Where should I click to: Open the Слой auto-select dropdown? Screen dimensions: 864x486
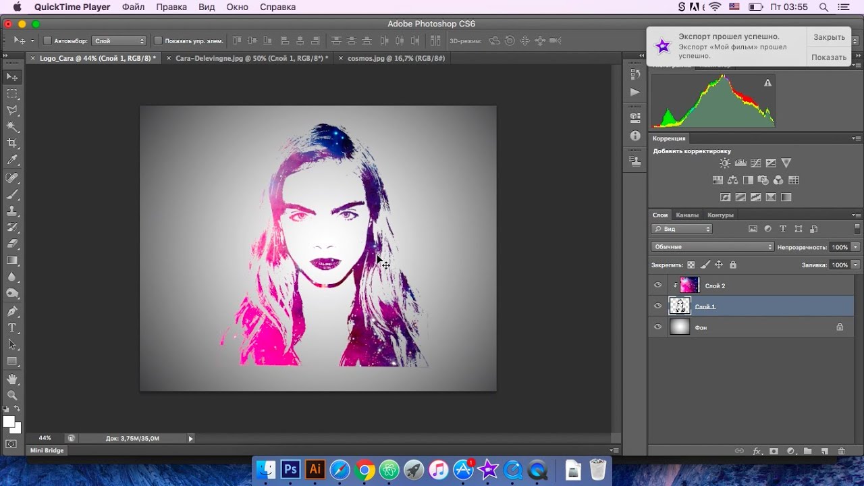tap(119, 41)
